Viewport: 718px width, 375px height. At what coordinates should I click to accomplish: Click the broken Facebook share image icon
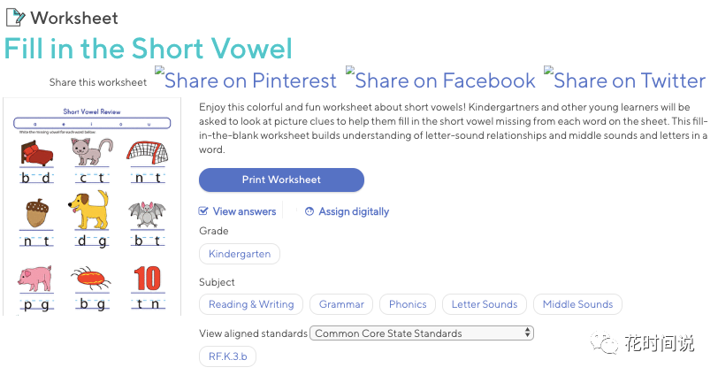(x=350, y=70)
